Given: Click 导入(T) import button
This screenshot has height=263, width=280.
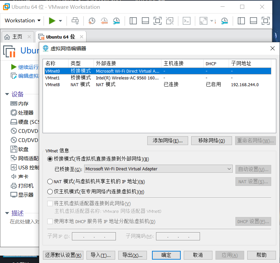Looking at the screenshot, I should pos(101,255).
